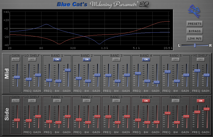Screen dimensions: 213x137
Task: Click Side HI SHELF FREQ slider handle
Action: pyautogui.click(x=197, y=112)
